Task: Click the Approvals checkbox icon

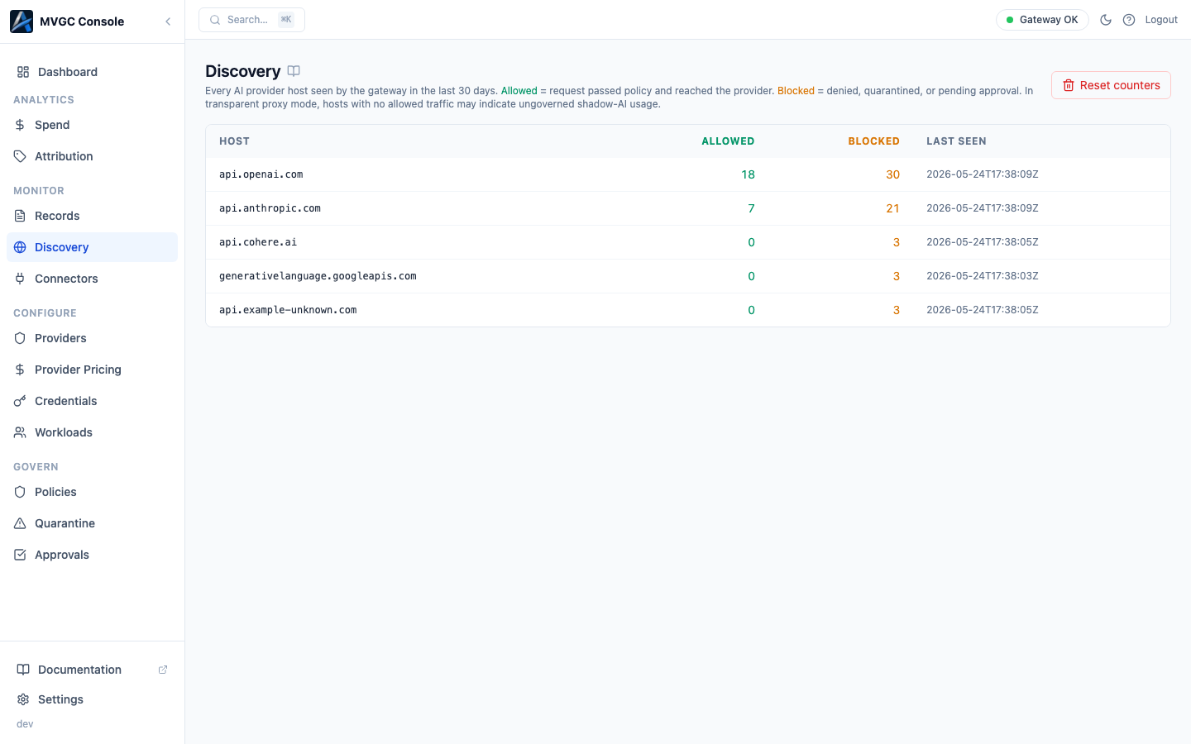Action: click(20, 555)
